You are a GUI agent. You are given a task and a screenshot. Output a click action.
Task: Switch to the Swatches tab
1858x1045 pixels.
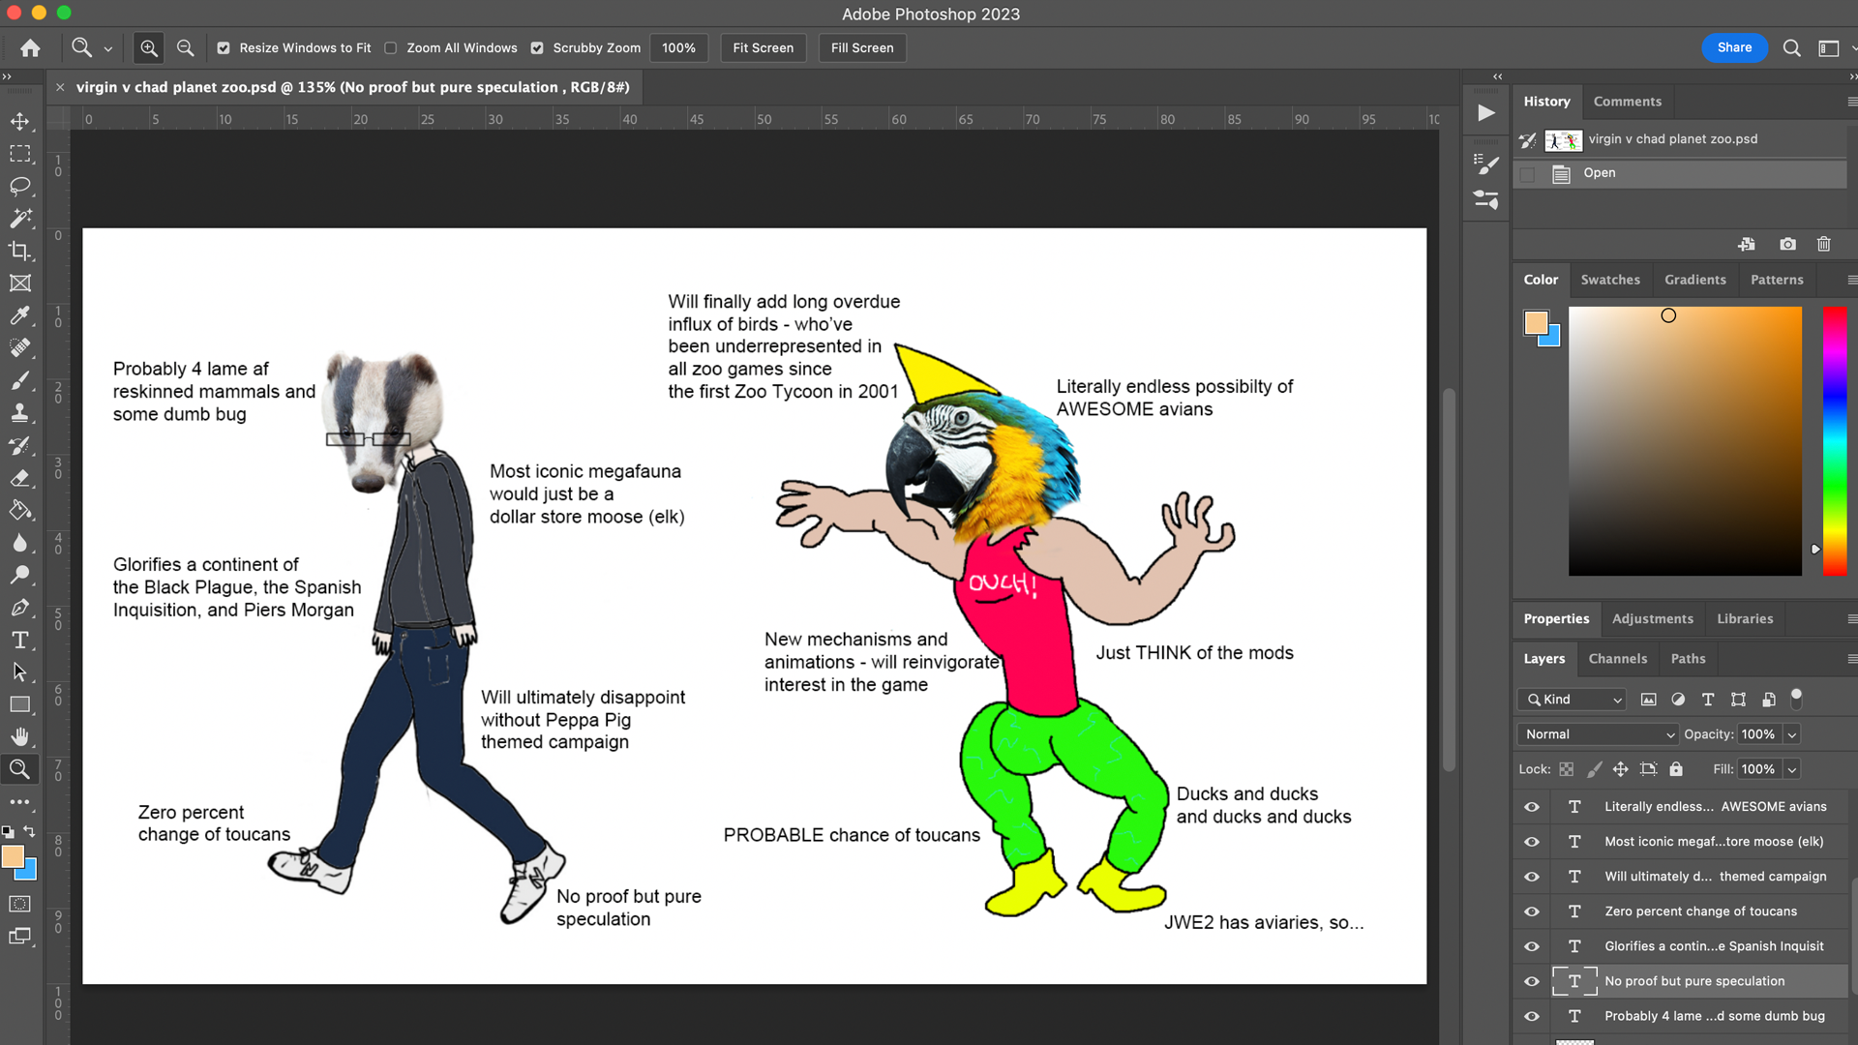1610,280
